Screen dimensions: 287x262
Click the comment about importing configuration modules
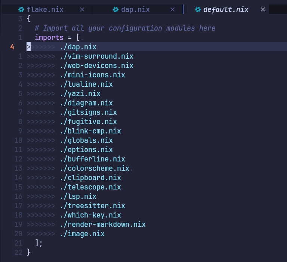125,28
